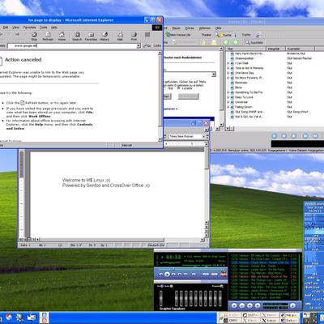Open the Search pane in Internet Explorer
This screenshot has height=324, width=324.
click(x=77, y=36)
